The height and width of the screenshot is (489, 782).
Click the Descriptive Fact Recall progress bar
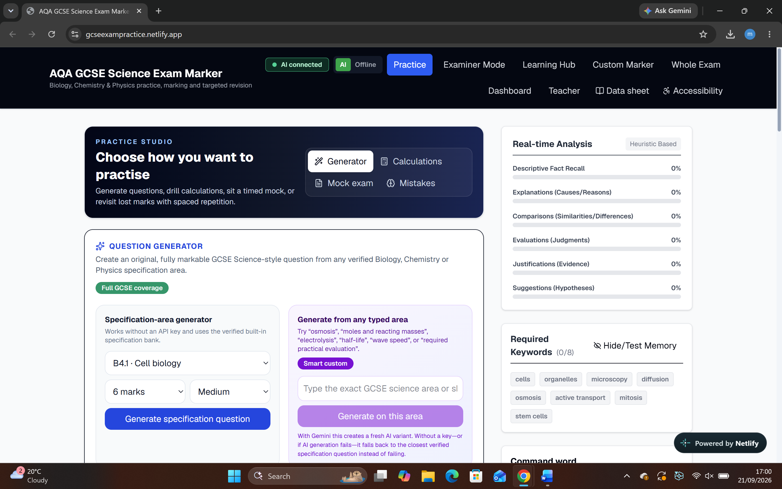click(597, 177)
